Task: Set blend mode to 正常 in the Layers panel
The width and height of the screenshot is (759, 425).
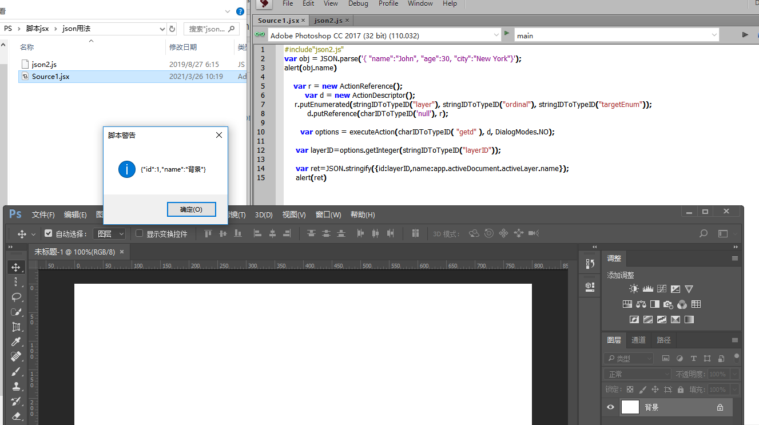Action: [637, 375]
